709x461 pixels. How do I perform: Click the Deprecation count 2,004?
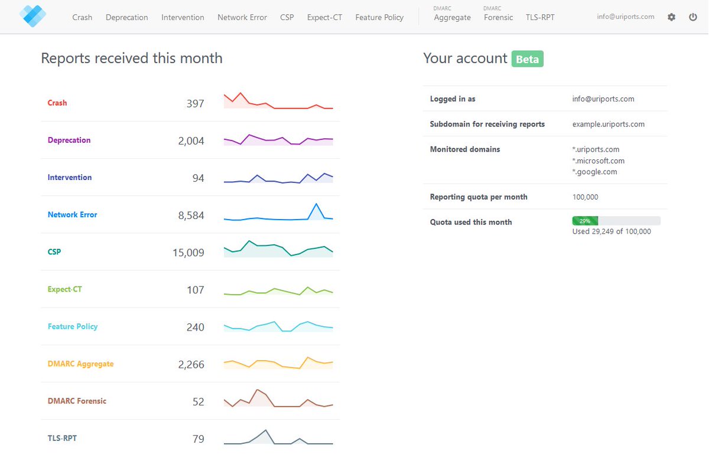[191, 141]
